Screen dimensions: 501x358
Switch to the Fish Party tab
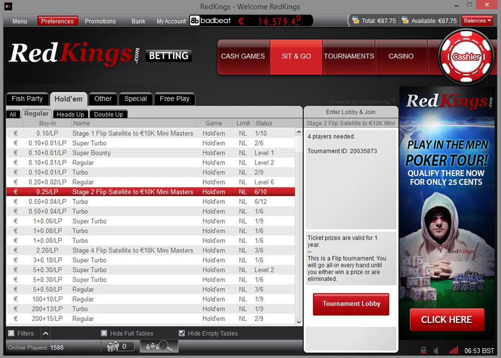point(27,99)
